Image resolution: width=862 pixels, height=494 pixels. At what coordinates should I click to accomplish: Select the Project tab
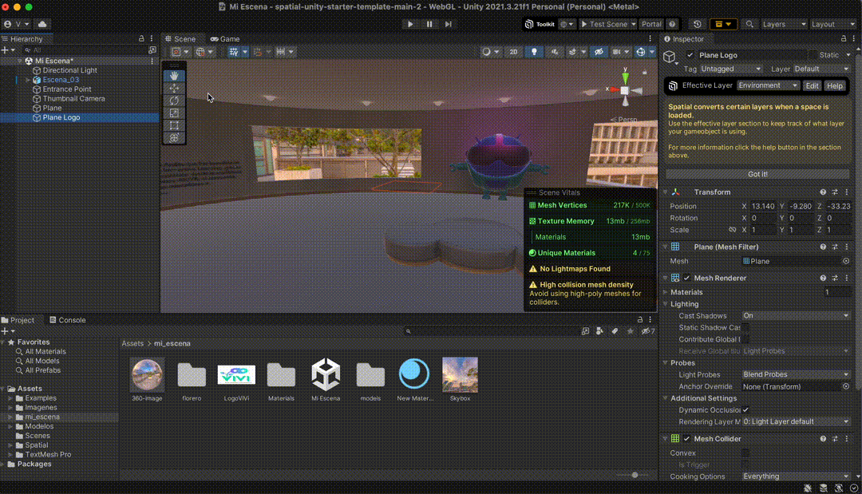[x=18, y=320]
